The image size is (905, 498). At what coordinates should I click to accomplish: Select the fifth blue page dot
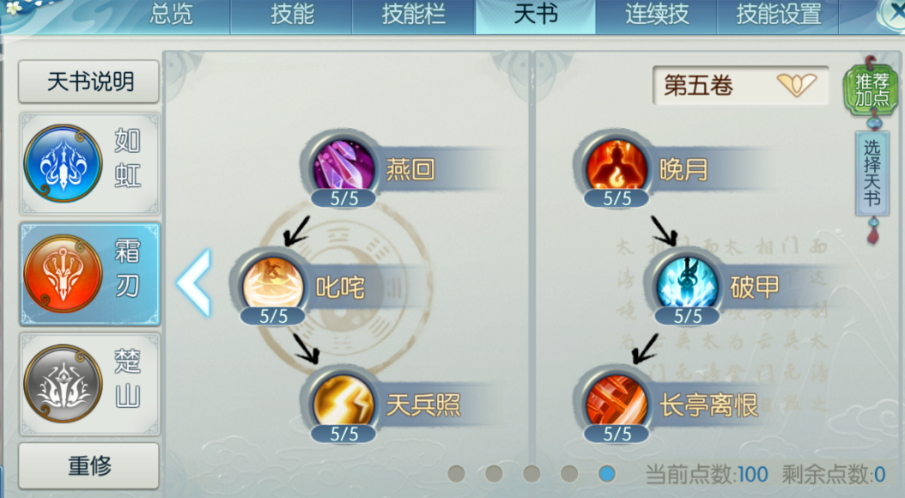click(606, 474)
